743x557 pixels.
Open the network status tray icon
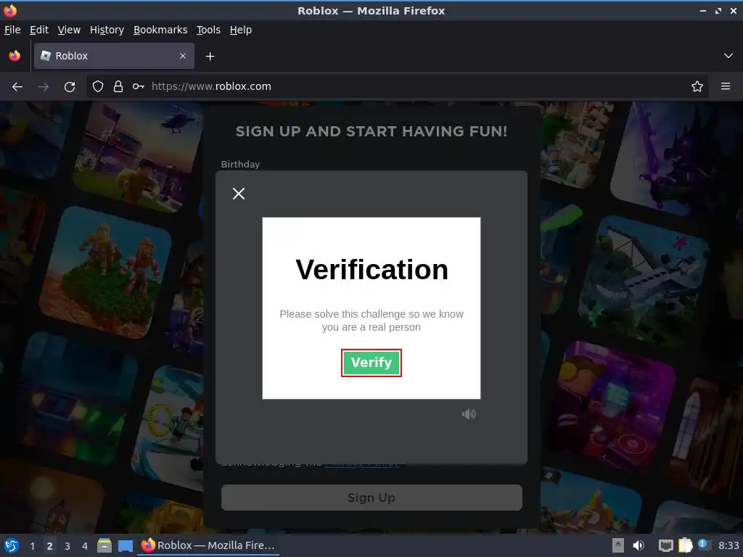click(666, 546)
